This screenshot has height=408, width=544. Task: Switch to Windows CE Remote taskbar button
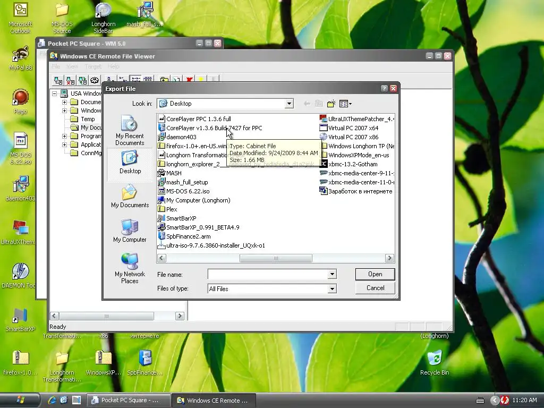[x=214, y=401]
